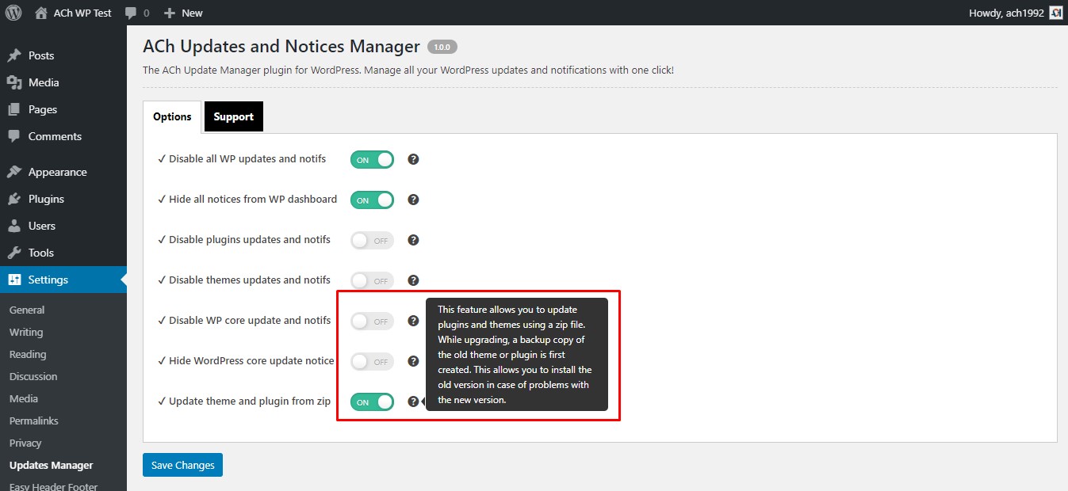Switch to the Support tab
This screenshot has height=491, width=1068.
[234, 116]
